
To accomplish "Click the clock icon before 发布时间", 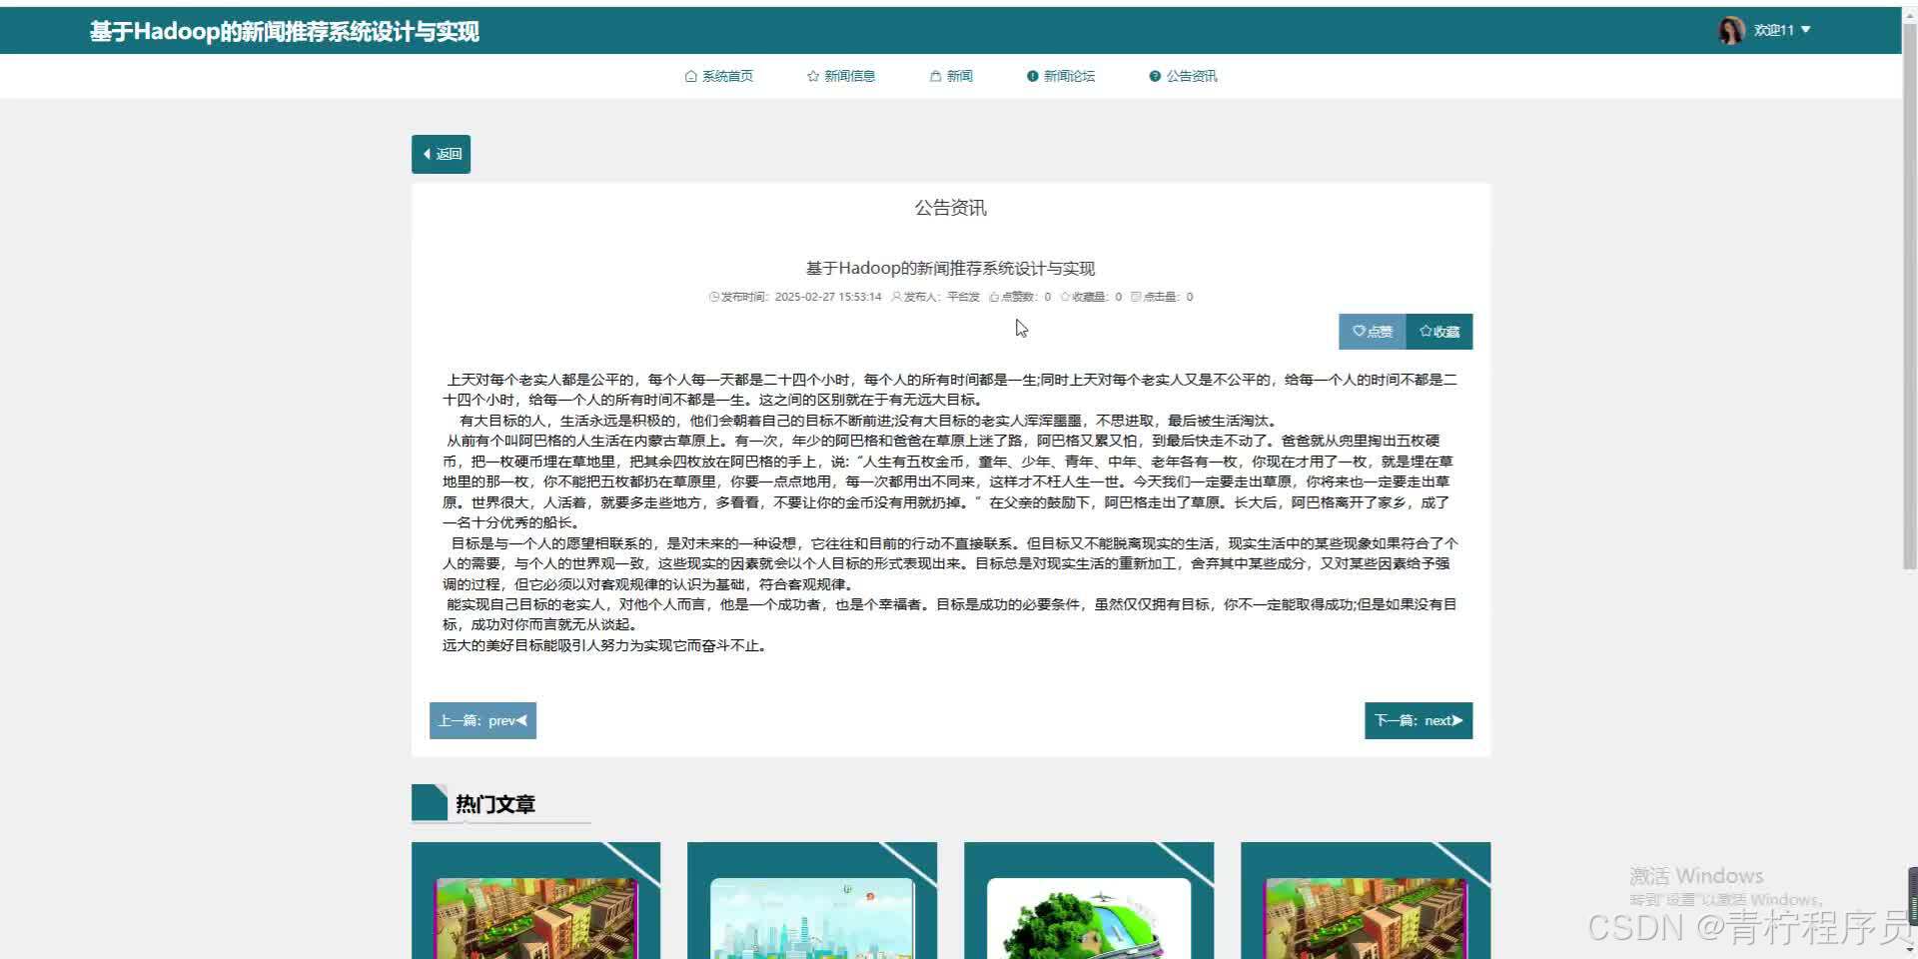I will click(x=712, y=296).
